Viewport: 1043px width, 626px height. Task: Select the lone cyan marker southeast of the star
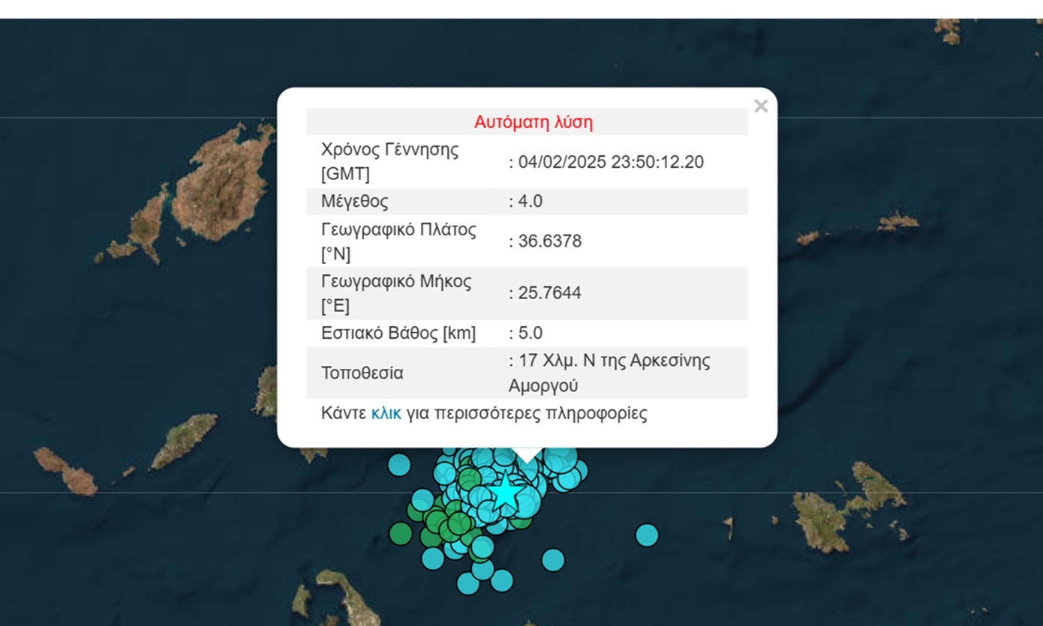553,560
